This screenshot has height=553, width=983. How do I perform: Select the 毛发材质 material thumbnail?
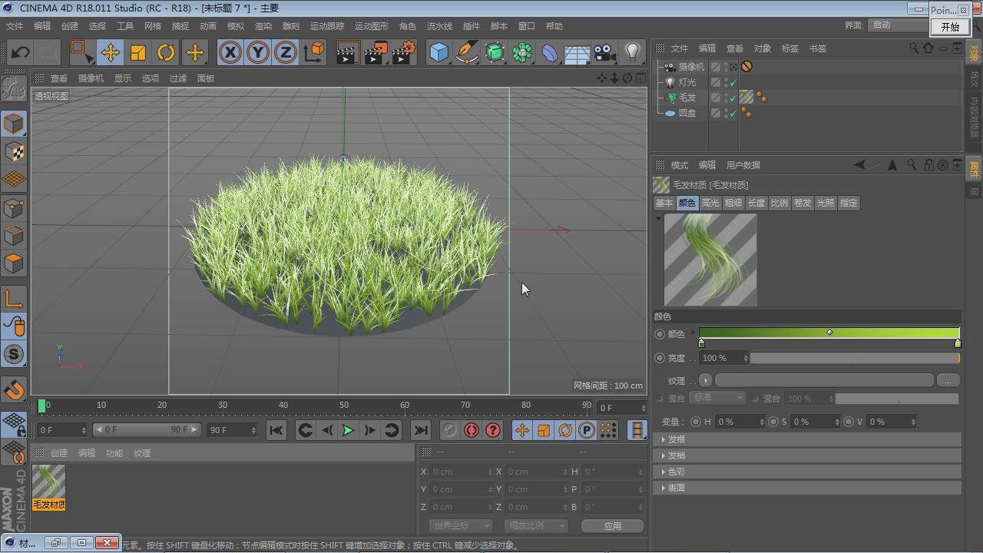[48, 482]
